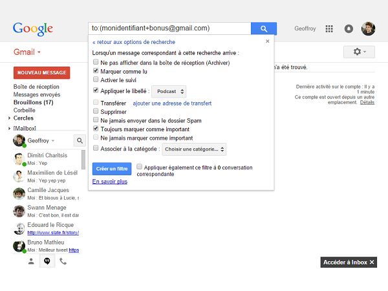The image size is (388, 291).
Task: Follow retour aux options de recherche link
Action: coord(134,42)
